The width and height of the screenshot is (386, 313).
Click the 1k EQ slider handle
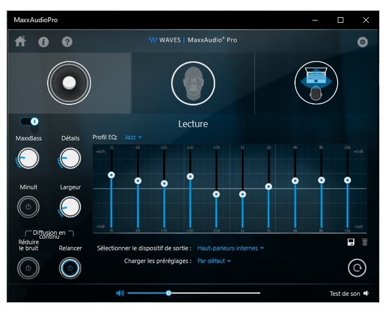click(x=242, y=194)
